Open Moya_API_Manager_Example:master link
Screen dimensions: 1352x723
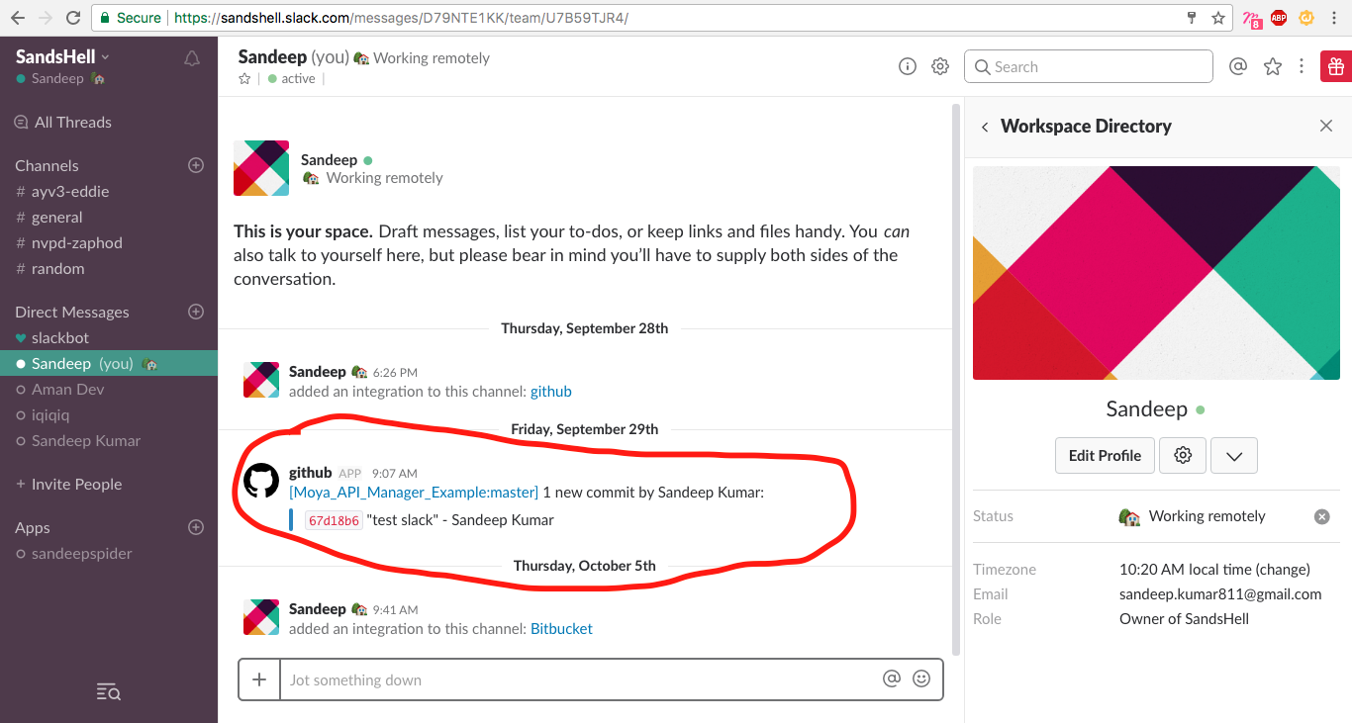click(414, 492)
